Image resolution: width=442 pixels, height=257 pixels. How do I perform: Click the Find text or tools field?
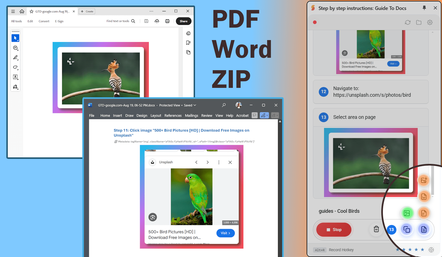(118, 21)
